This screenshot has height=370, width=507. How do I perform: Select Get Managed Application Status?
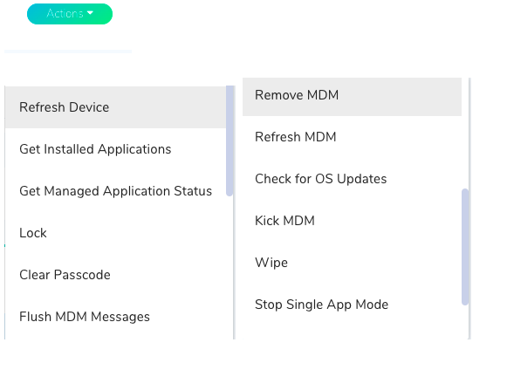pyautogui.click(x=115, y=191)
